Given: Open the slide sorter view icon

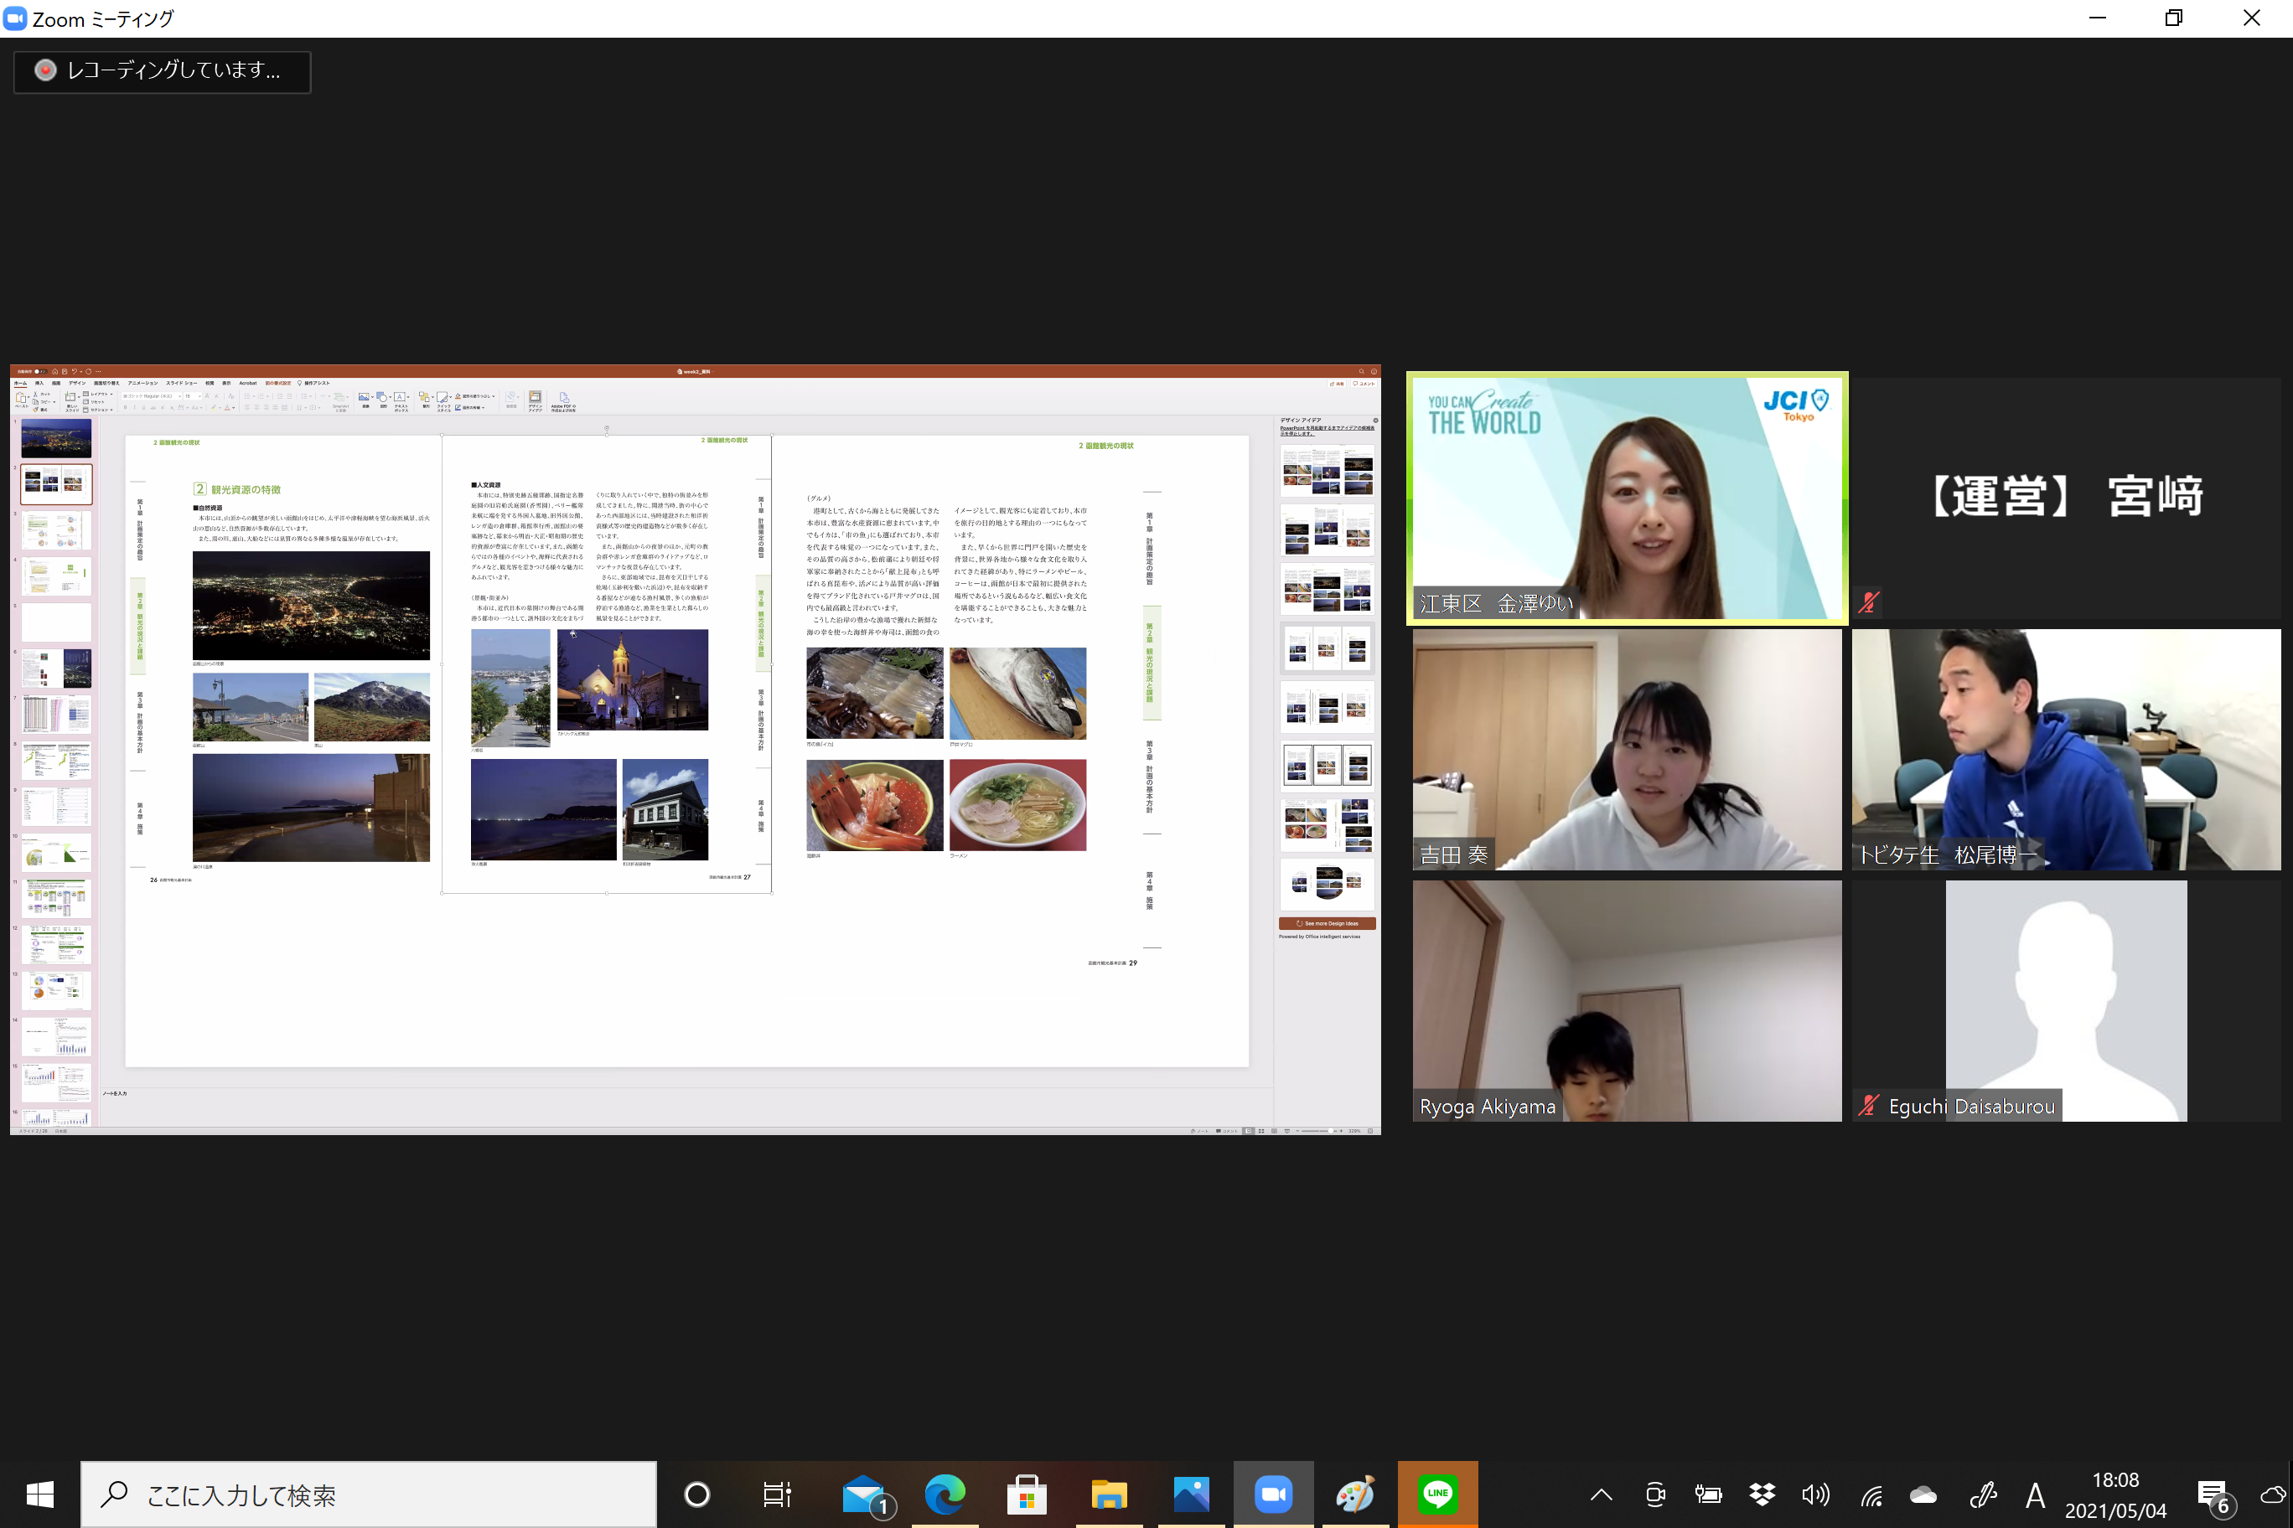Looking at the screenshot, I should [x=1261, y=1132].
